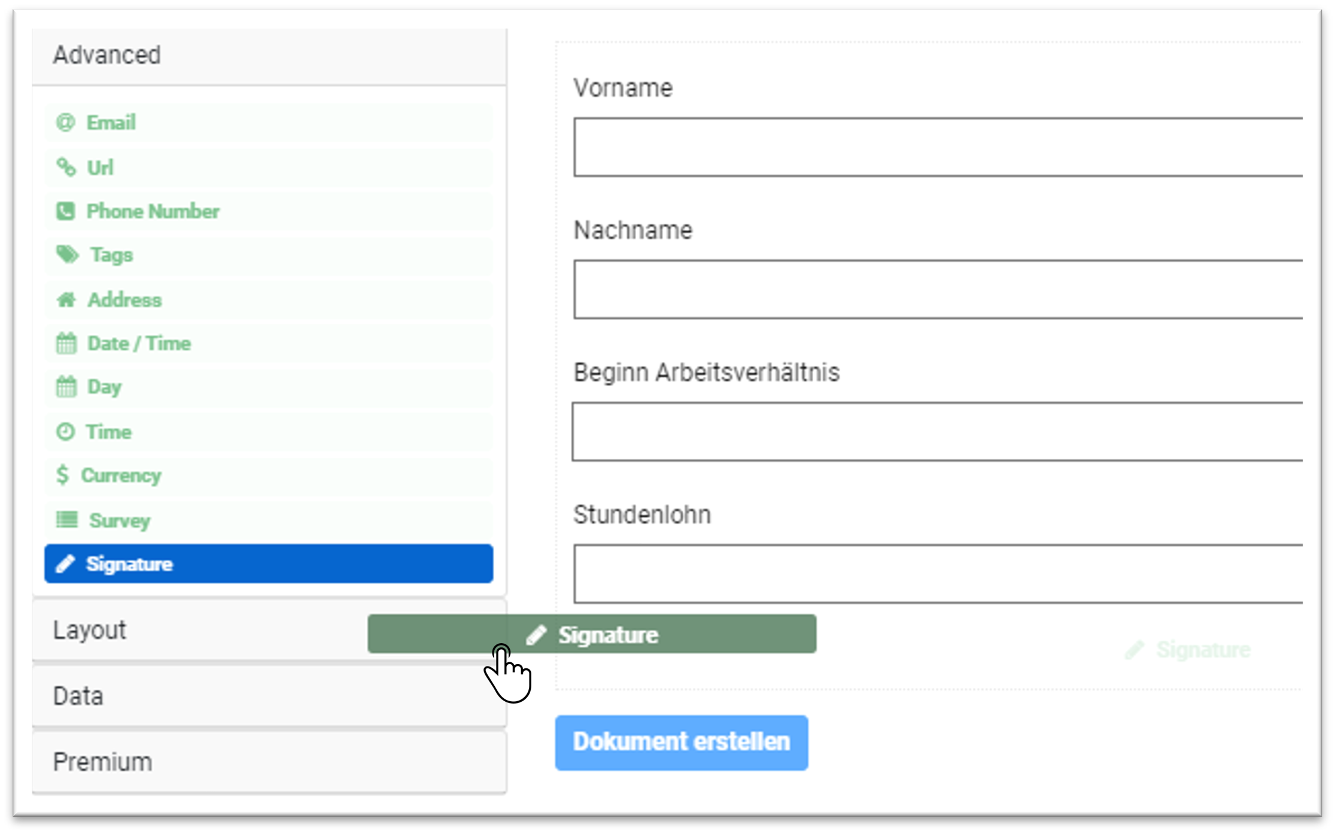
Task: Select the Beginn Arbeitsverhältnis input box
Action: tap(937, 431)
